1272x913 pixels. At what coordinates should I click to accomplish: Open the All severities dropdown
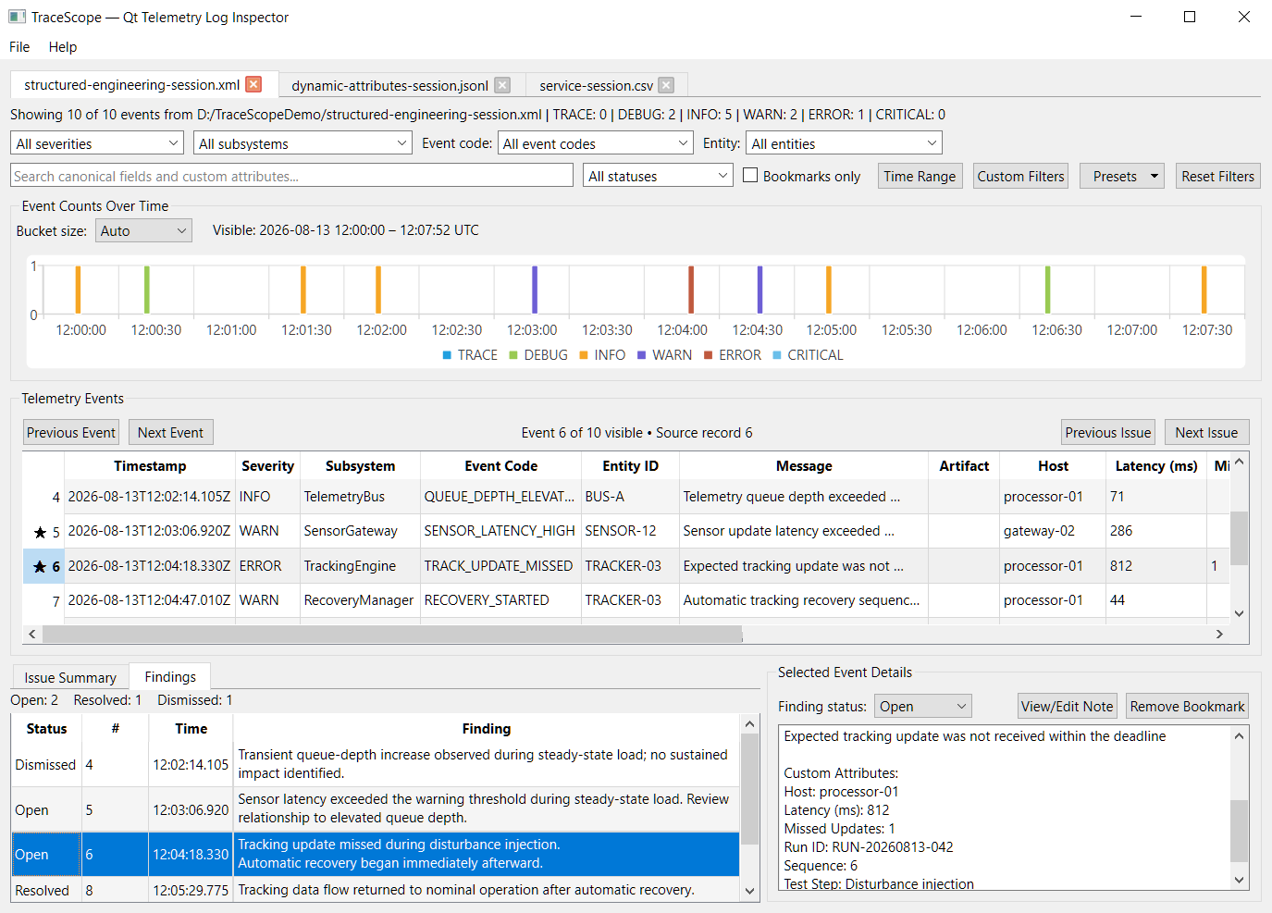[x=97, y=143]
